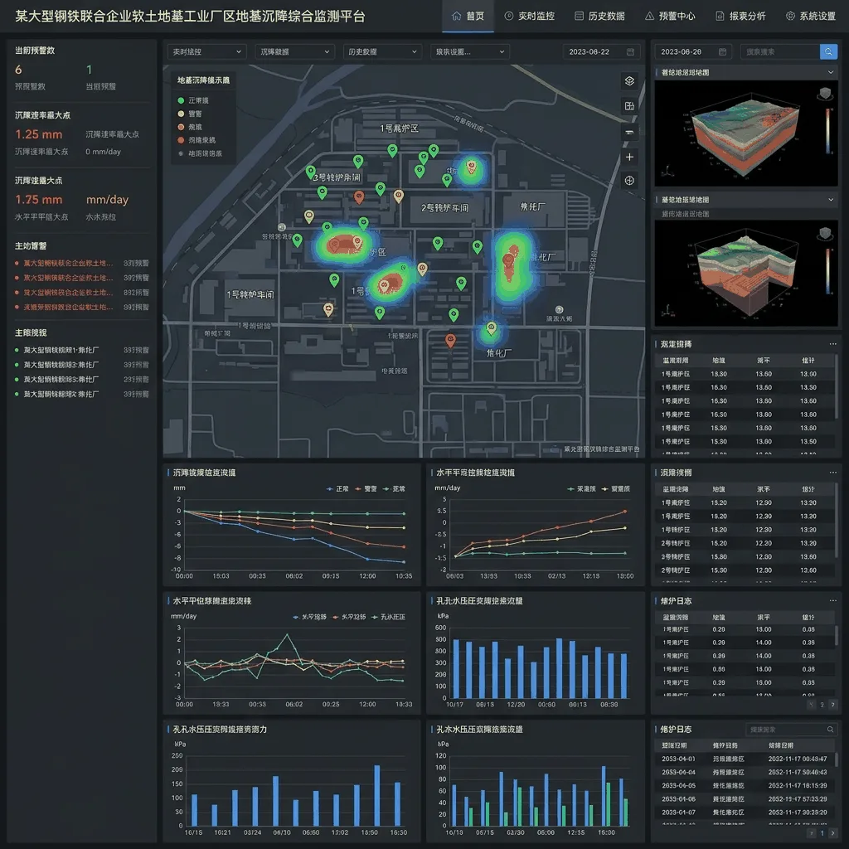The width and height of the screenshot is (849, 849).
Task: Toggle the yellow legend series in the mm/day rate chart
Action: click(616, 489)
